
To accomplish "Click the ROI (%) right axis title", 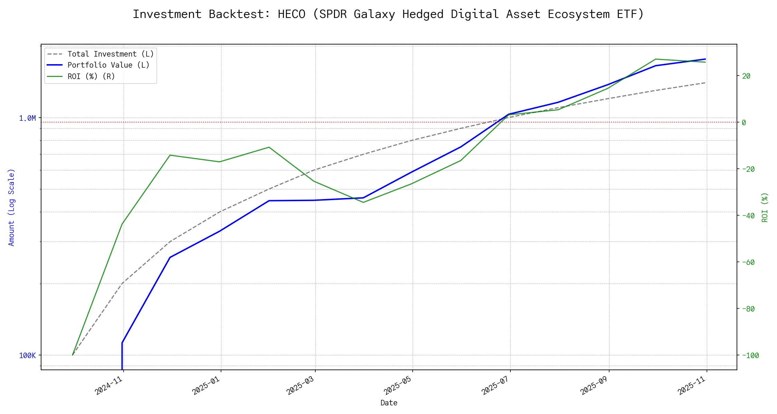I will coord(765,207).
